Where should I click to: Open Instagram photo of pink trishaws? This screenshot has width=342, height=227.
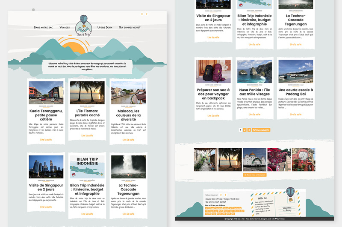tap(279, 160)
